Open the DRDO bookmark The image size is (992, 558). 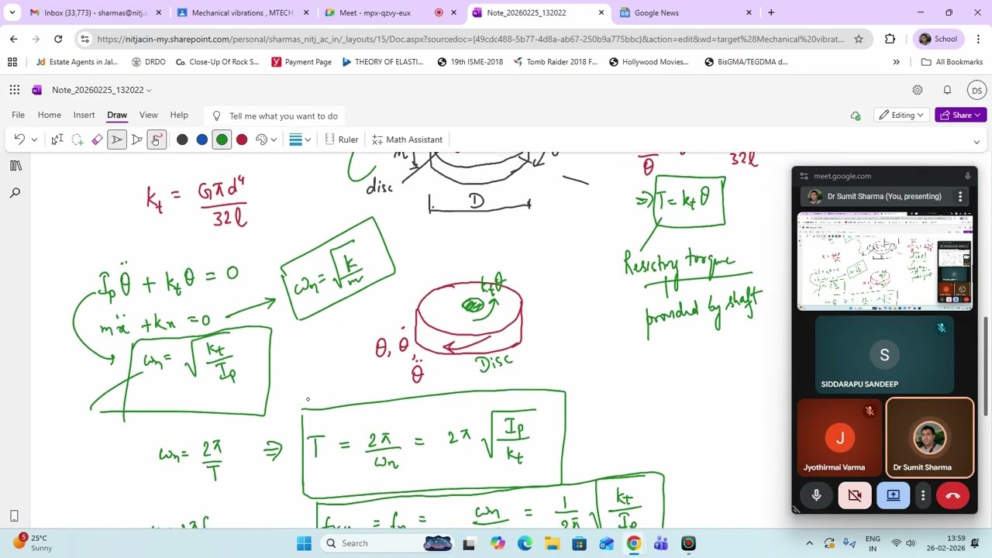149,62
